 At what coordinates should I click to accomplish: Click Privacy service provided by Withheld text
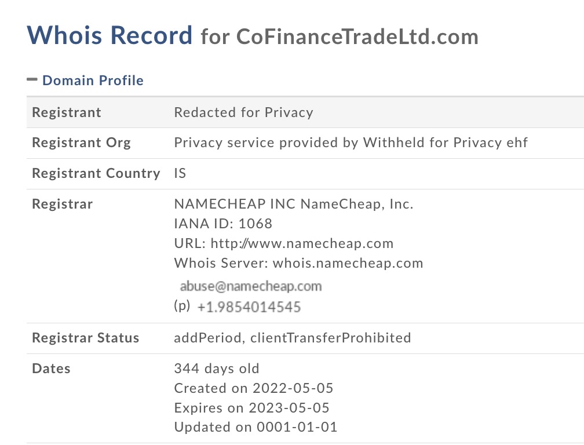click(x=351, y=143)
